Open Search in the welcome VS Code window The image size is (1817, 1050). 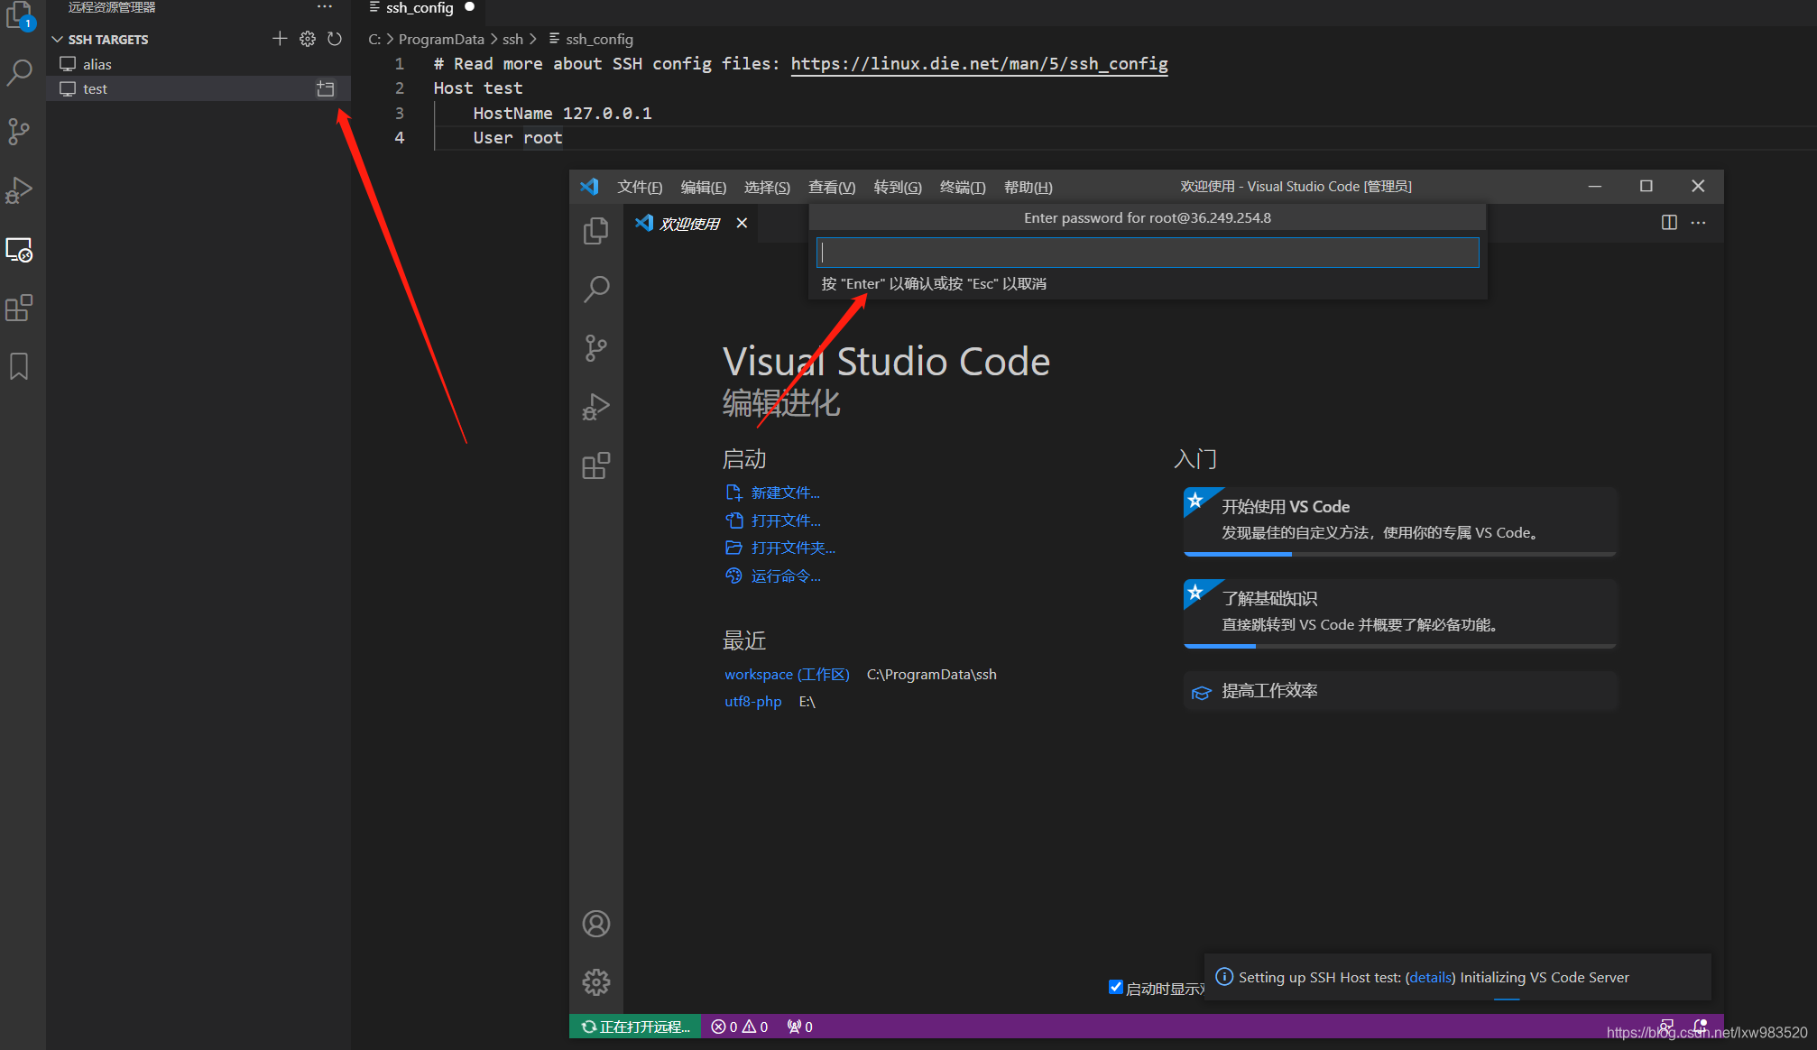(x=596, y=290)
